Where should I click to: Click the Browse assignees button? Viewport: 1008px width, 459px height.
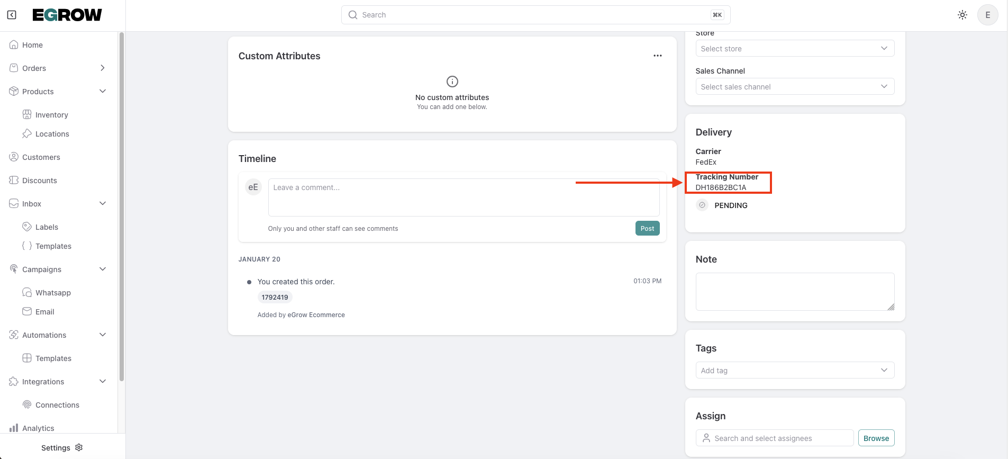pos(876,438)
